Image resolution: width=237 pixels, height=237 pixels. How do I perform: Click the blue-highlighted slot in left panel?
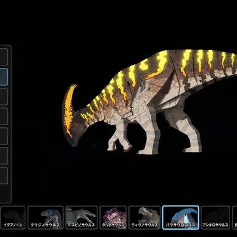pyautogui.click(x=4, y=77)
